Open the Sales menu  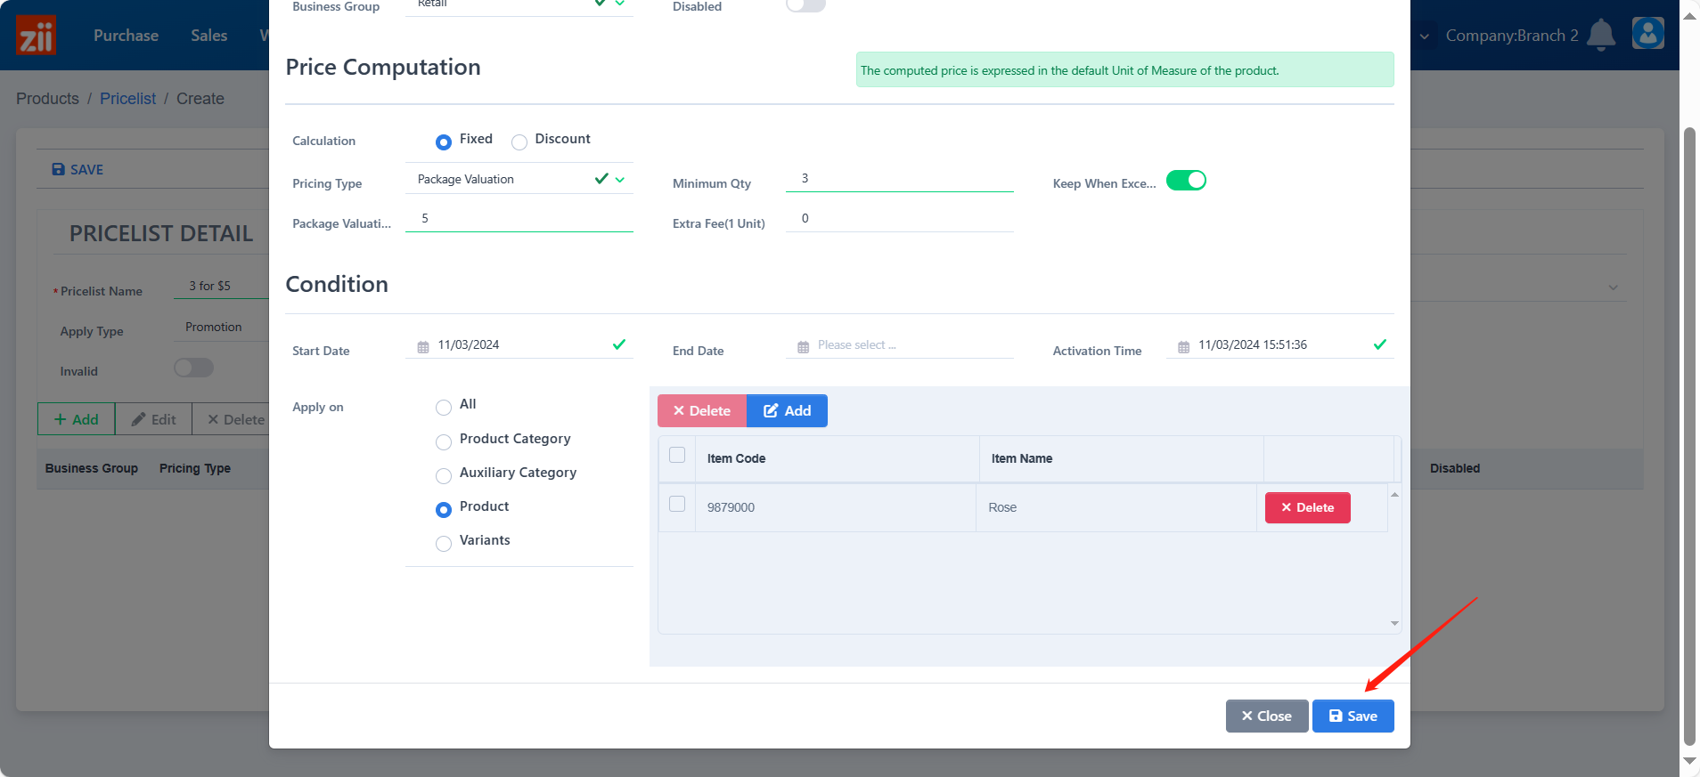pyautogui.click(x=208, y=36)
